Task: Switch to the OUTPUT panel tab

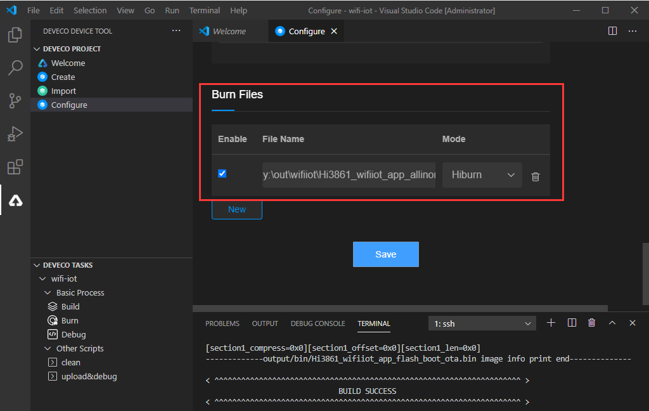Action: [x=265, y=323]
